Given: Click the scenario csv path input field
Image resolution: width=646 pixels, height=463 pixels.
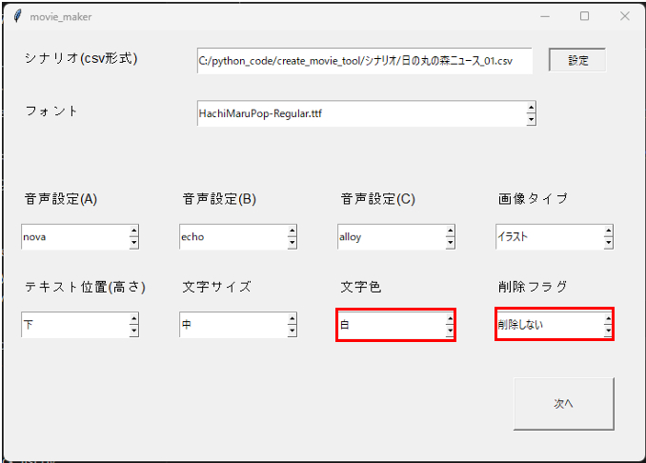Looking at the screenshot, I should 365,61.
